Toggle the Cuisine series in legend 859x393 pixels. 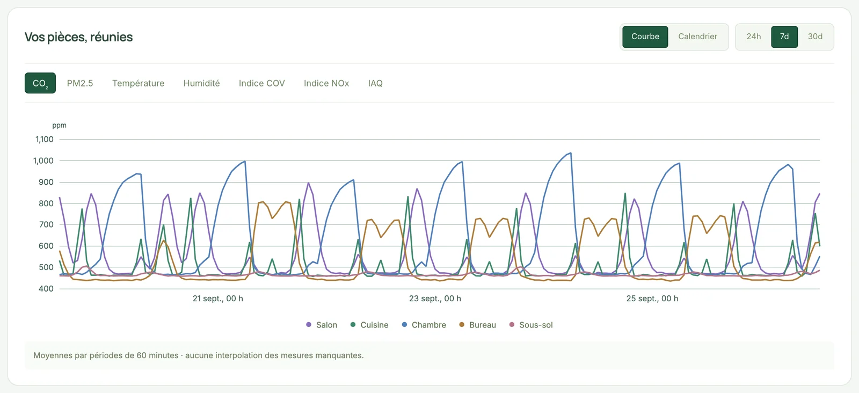[x=369, y=325]
